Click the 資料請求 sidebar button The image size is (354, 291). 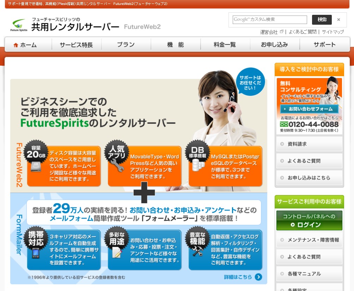(309, 144)
